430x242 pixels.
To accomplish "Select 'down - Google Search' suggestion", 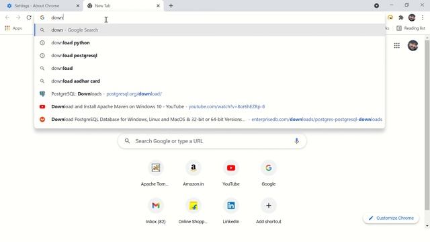I will pyautogui.click(x=210, y=30).
